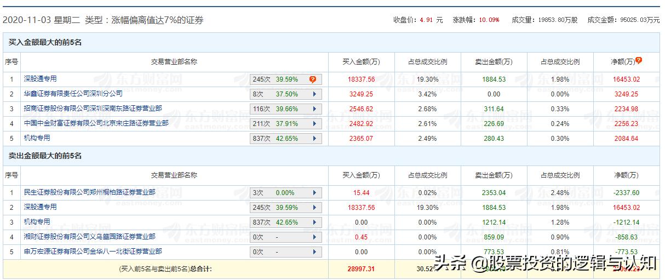
Task: Click the net amount cell 2084.64
Action: coord(626,139)
